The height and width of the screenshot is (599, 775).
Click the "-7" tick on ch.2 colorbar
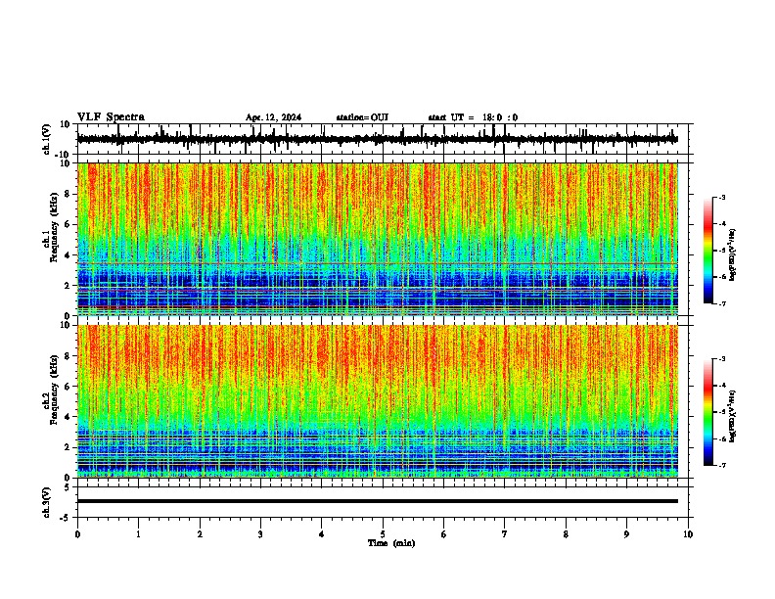[x=721, y=465]
